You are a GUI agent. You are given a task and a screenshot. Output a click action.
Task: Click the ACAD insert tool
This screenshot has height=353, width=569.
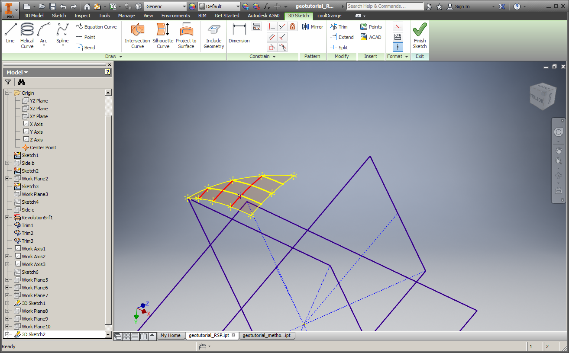371,37
